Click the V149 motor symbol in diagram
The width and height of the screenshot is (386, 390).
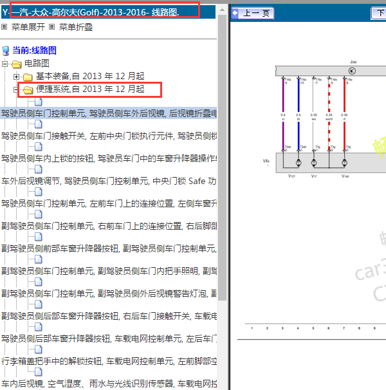[x=344, y=163]
